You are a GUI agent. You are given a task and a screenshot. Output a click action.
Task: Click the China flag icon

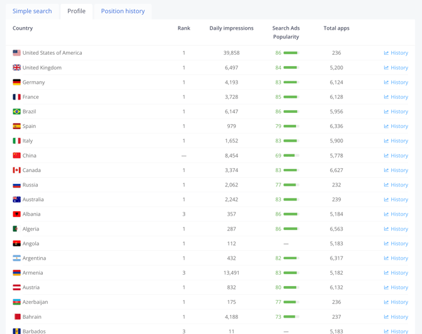click(17, 156)
